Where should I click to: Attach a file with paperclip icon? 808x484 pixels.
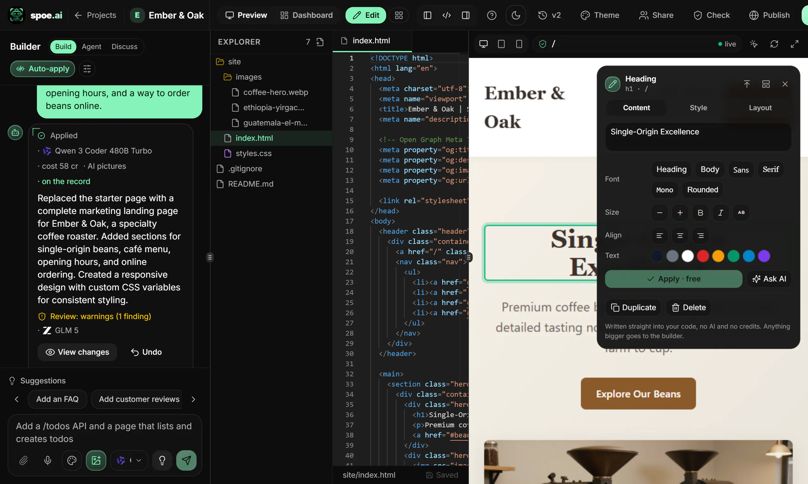(24, 460)
